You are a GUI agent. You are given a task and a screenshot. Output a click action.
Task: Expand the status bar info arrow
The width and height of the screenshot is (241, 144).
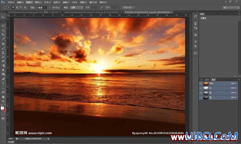(x=48, y=139)
